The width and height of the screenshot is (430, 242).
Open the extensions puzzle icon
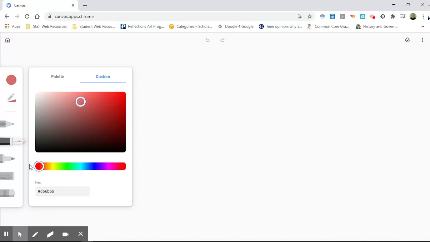click(x=393, y=16)
